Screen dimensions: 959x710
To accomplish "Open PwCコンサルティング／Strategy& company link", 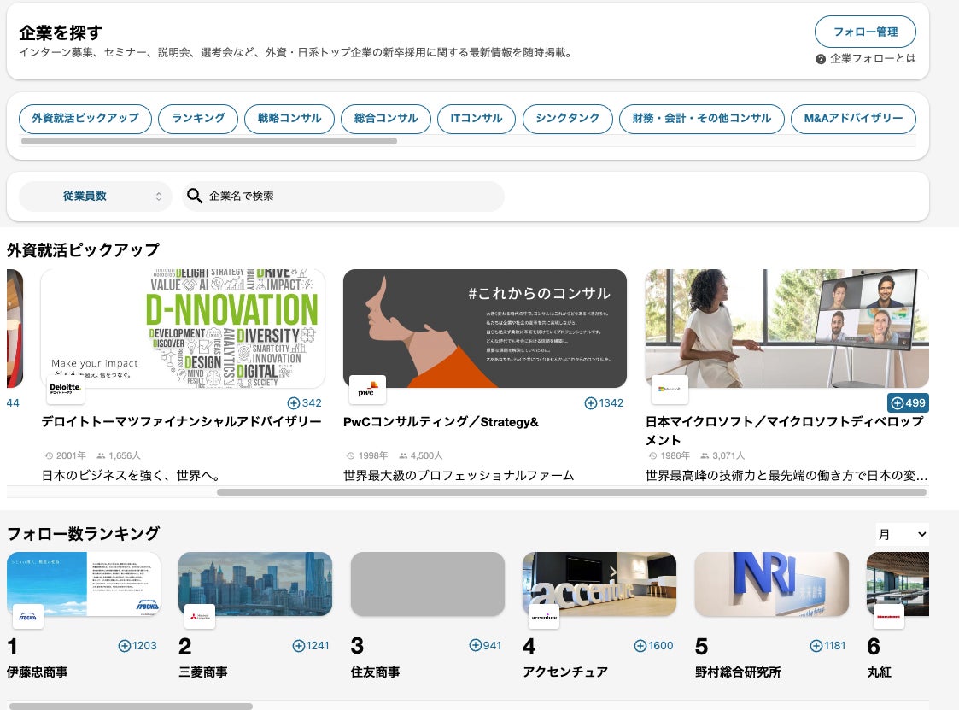I will pos(441,422).
